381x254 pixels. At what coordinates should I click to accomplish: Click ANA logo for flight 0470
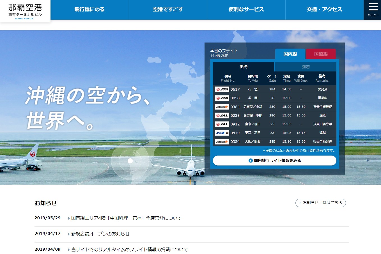click(x=222, y=133)
